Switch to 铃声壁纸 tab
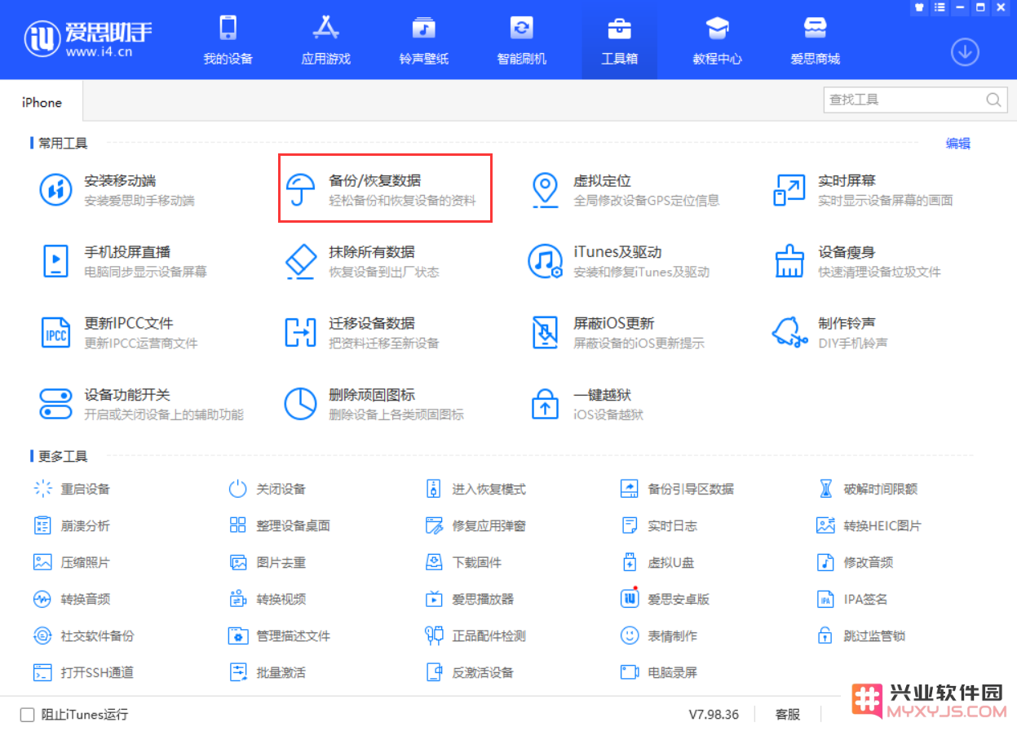 424,40
